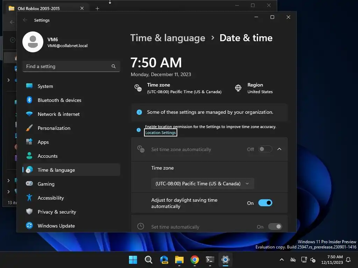The image size is (358, 268).
Task: Add a new tab in File Explorer
Action: pos(97,9)
